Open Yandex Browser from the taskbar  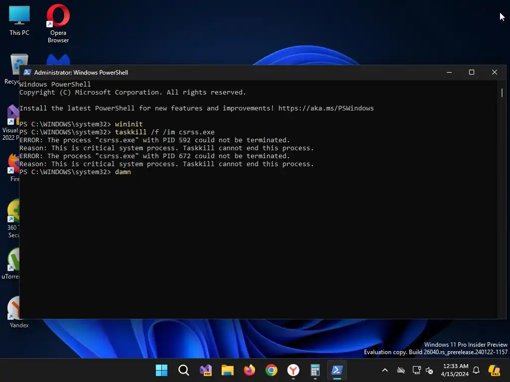tap(293, 370)
